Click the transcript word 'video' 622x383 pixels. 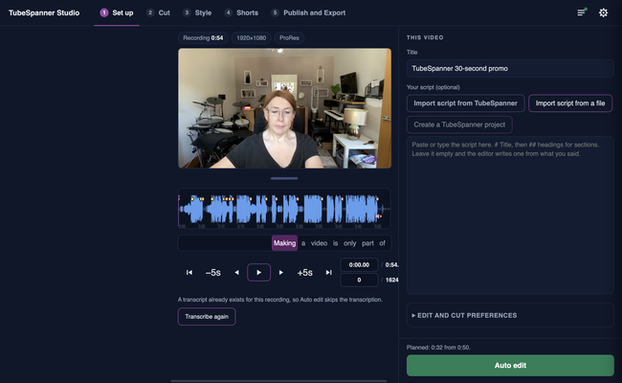[319, 243]
